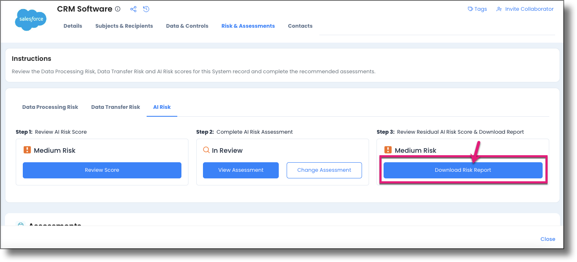
Task: Click Step 3 Medium Risk warning icon
Action: (x=388, y=150)
